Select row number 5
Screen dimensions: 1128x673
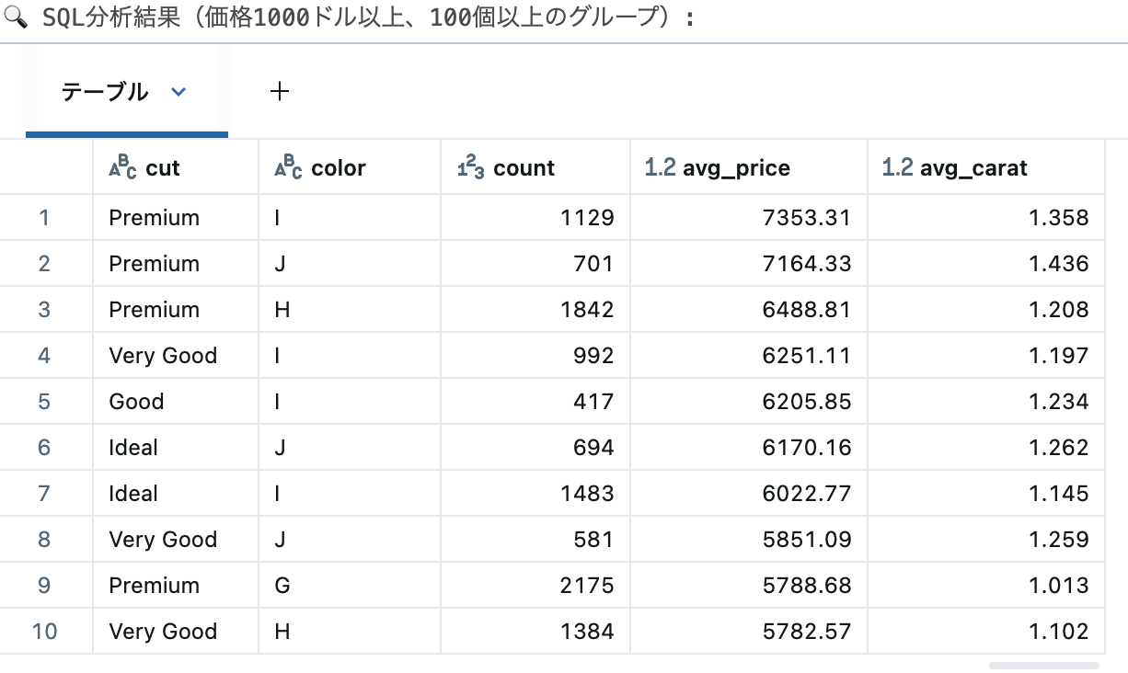click(46, 401)
